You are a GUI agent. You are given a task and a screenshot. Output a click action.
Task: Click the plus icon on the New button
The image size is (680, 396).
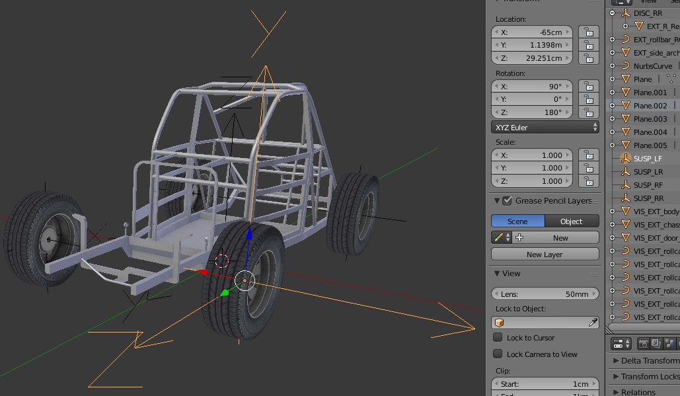pos(519,238)
